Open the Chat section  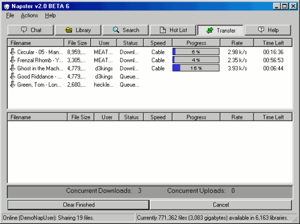(x=31, y=30)
